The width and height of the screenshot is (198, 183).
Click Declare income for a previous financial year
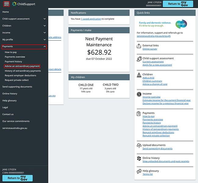[165, 103]
